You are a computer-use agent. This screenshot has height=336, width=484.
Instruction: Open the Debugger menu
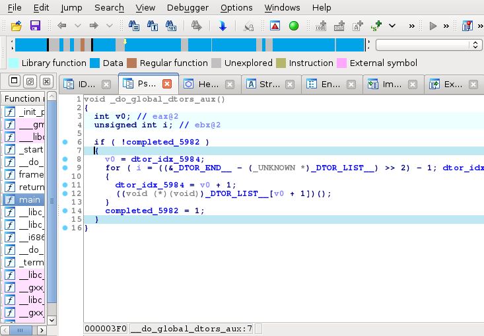point(188,7)
